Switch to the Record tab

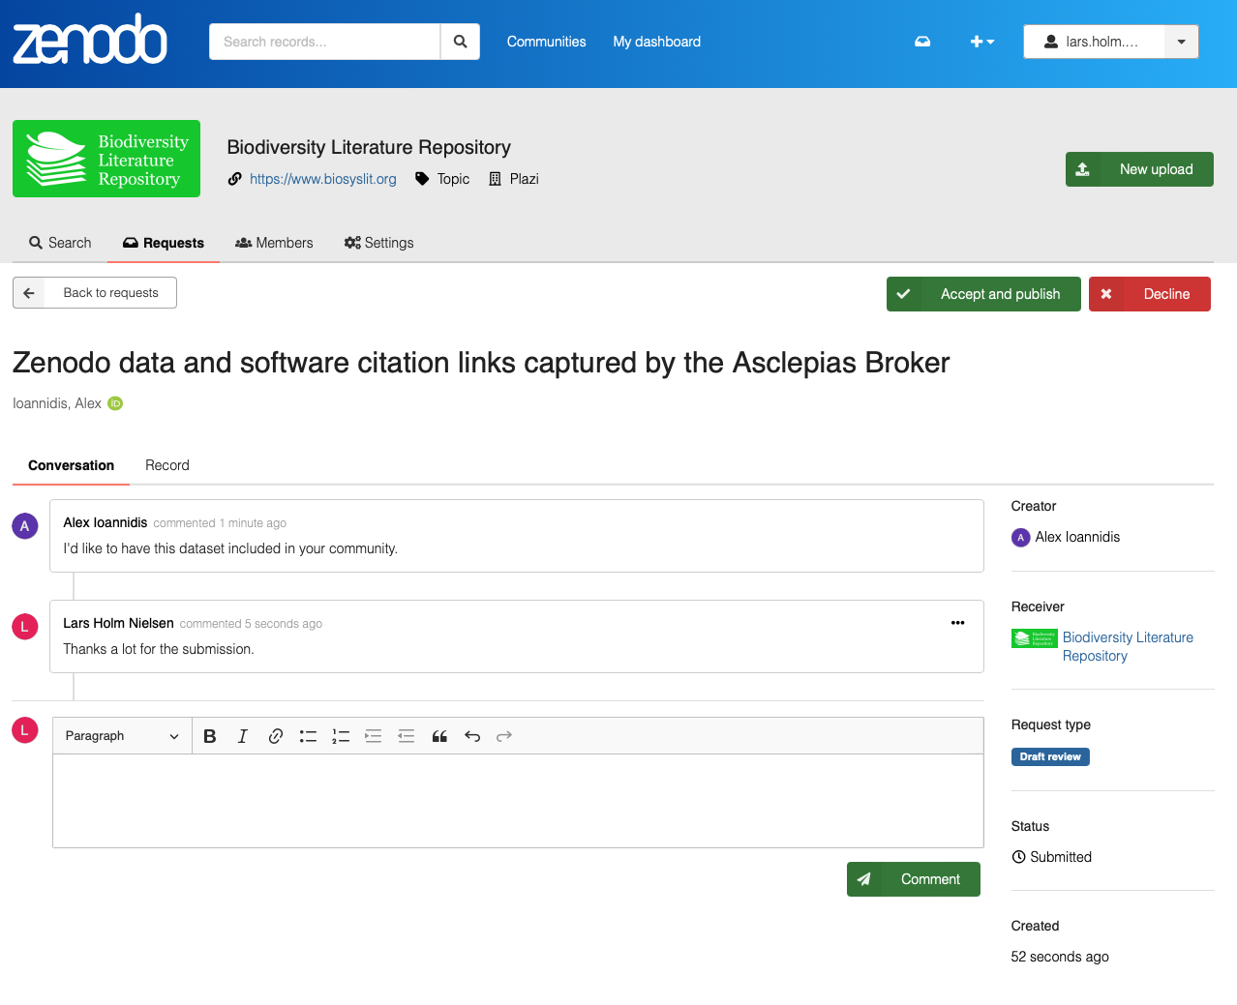click(x=167, y=465)
